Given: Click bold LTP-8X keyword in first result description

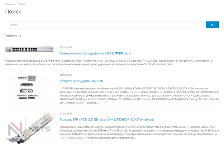Looking at the screenshot, I should [50, 61].
